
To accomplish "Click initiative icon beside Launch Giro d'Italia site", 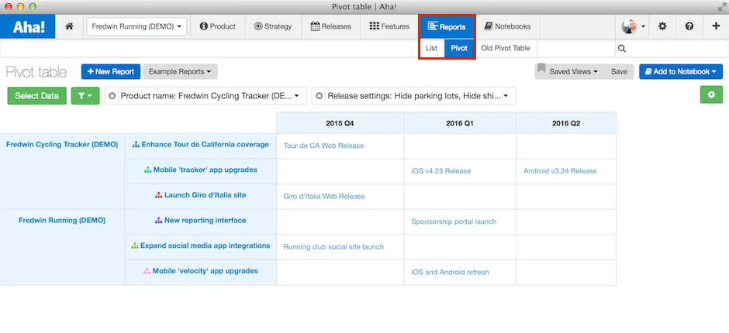I will [158, 195].
